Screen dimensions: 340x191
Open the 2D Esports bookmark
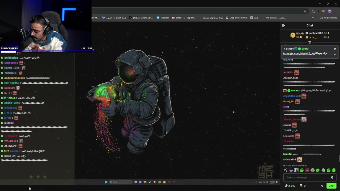[x=141, y=18]
